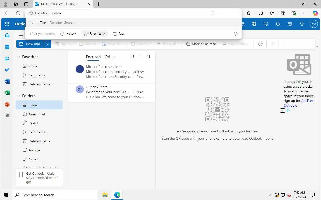The width and height of the screenshot is (321, 200).
Task: Open notifications bell in Outlook header
Action: pos(278,24)
